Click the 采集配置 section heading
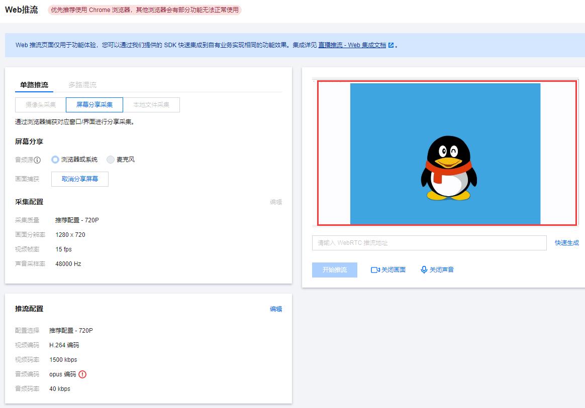The width and height of the screenshot is (585, 408). 29,202
